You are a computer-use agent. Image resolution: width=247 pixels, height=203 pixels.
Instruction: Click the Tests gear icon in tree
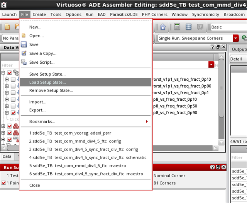16,73
